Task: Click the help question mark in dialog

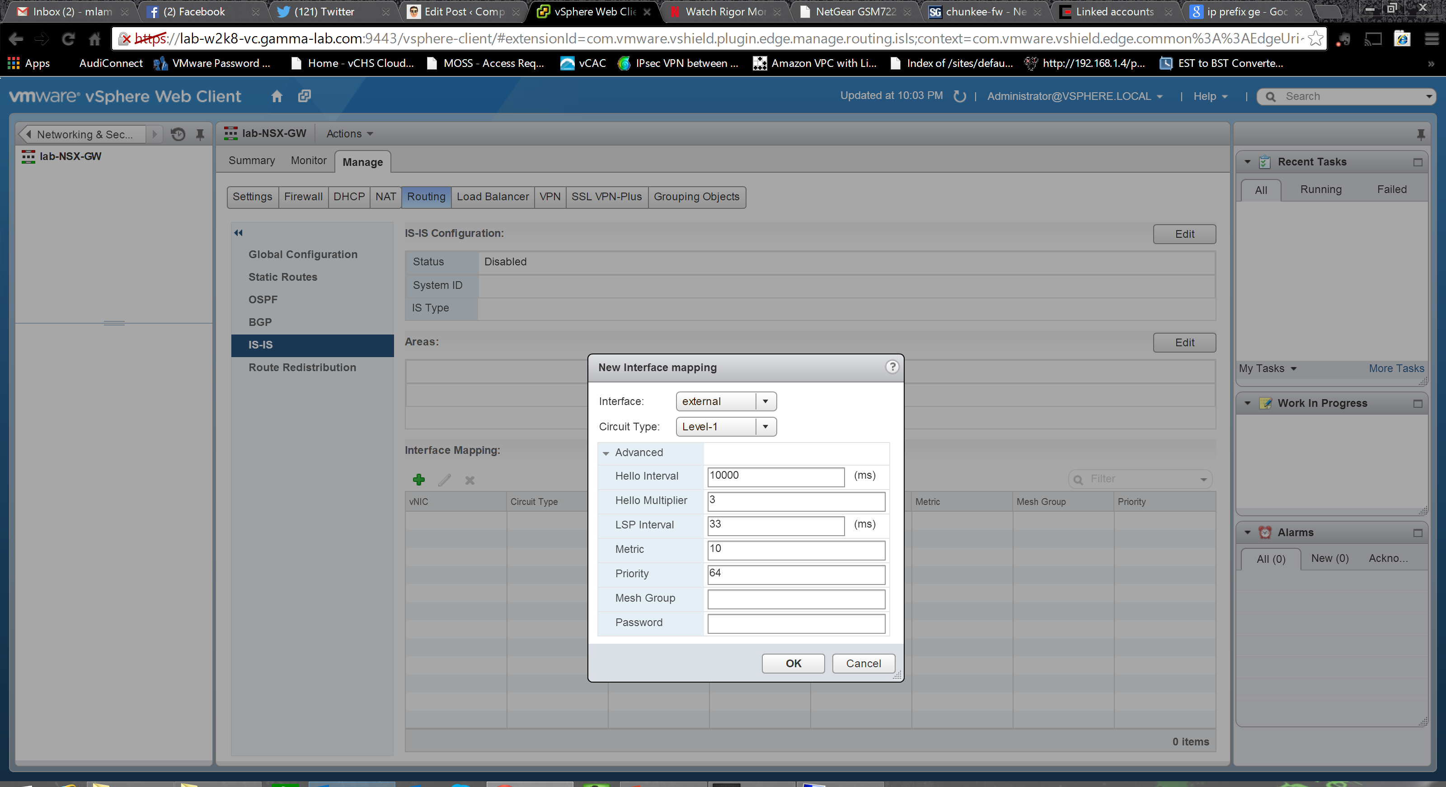Action: pos(892,367)
